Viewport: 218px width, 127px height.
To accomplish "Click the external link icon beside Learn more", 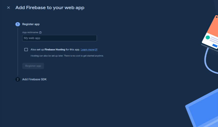I will [x=96, y=50].
